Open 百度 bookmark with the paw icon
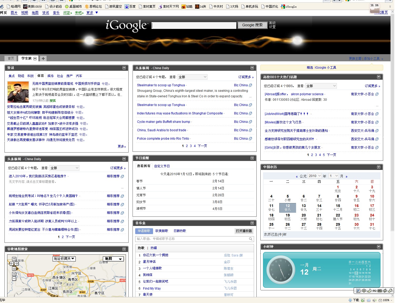Viewport: 395px width, 303px height. click(130, 7)
